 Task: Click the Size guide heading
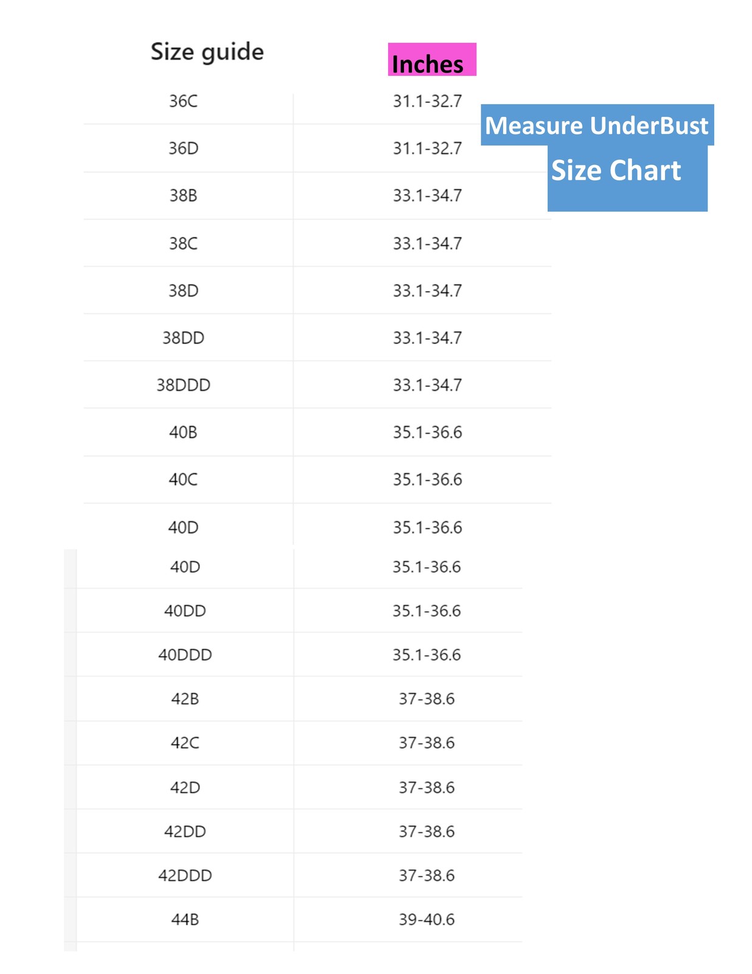[207, 52]
